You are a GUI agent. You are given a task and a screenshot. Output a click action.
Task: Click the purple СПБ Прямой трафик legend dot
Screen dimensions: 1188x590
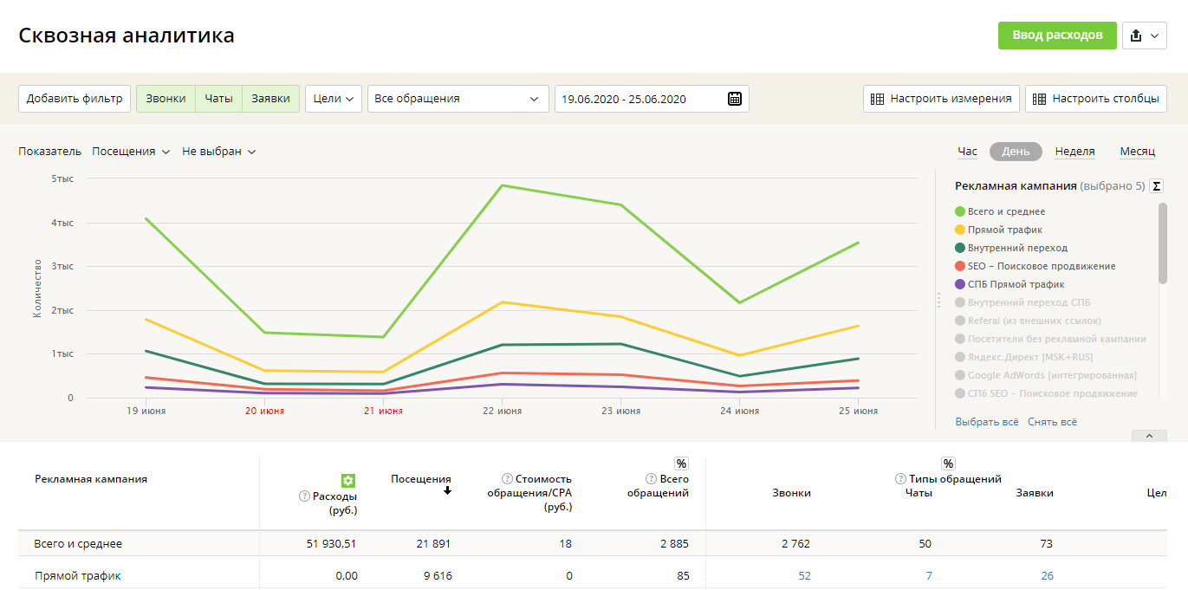click(x=960, y=284)
